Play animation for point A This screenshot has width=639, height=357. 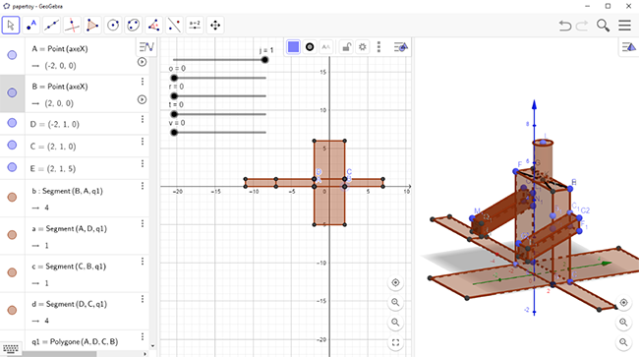point(142,62)
